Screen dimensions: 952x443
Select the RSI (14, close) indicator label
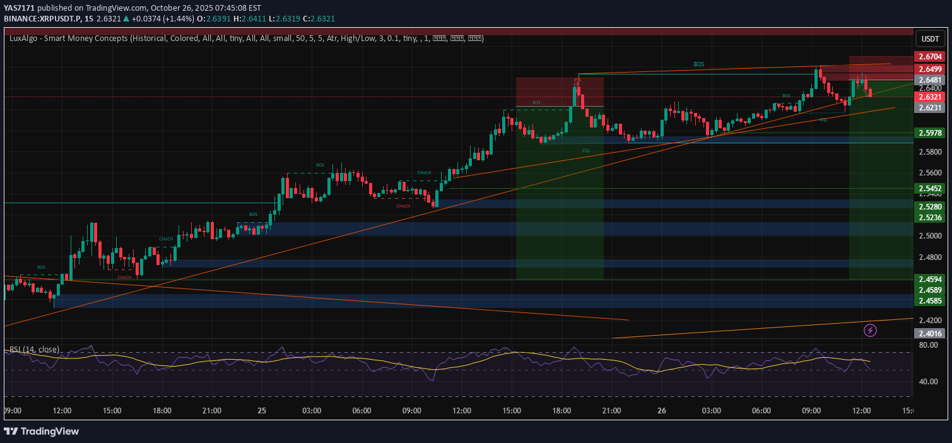33,349
